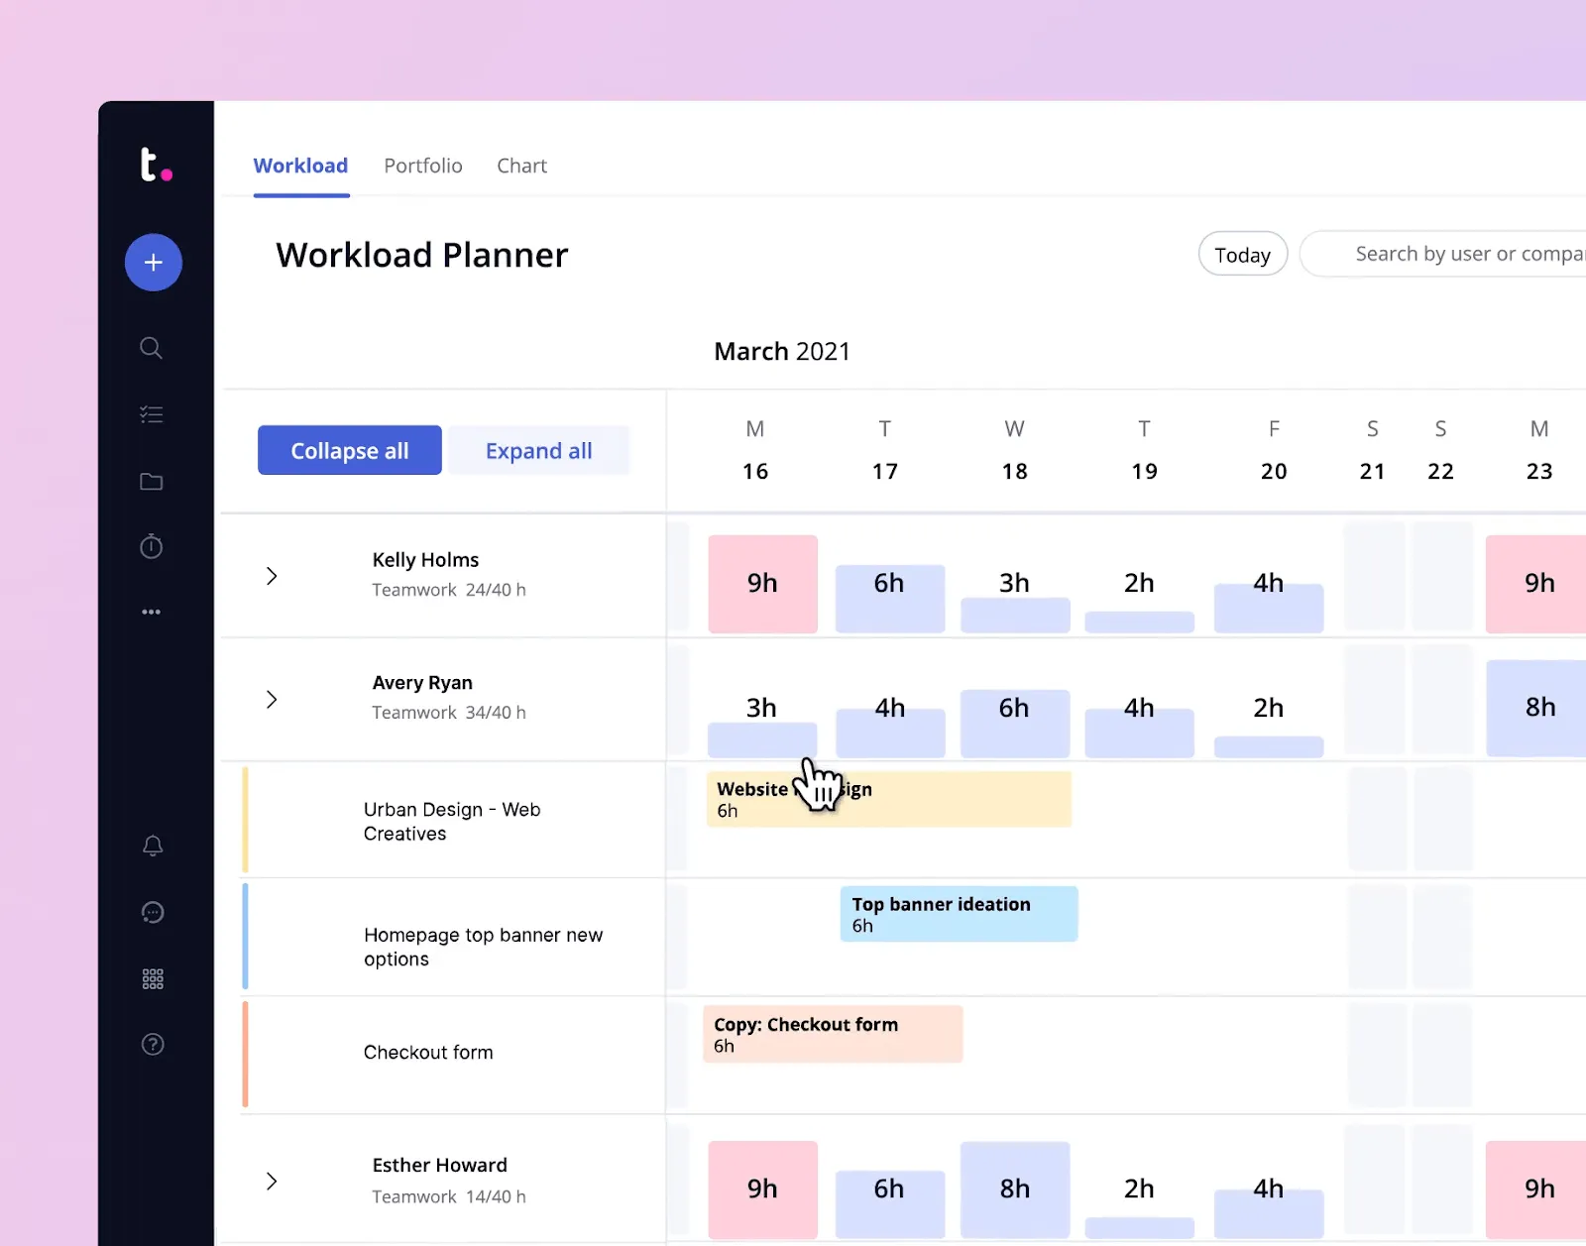The image size is (1586, 1246).
Task: Click Kelly Holms 3h block on Wednesday 18
Action: pyautogui.click(x=1015, y=615)
